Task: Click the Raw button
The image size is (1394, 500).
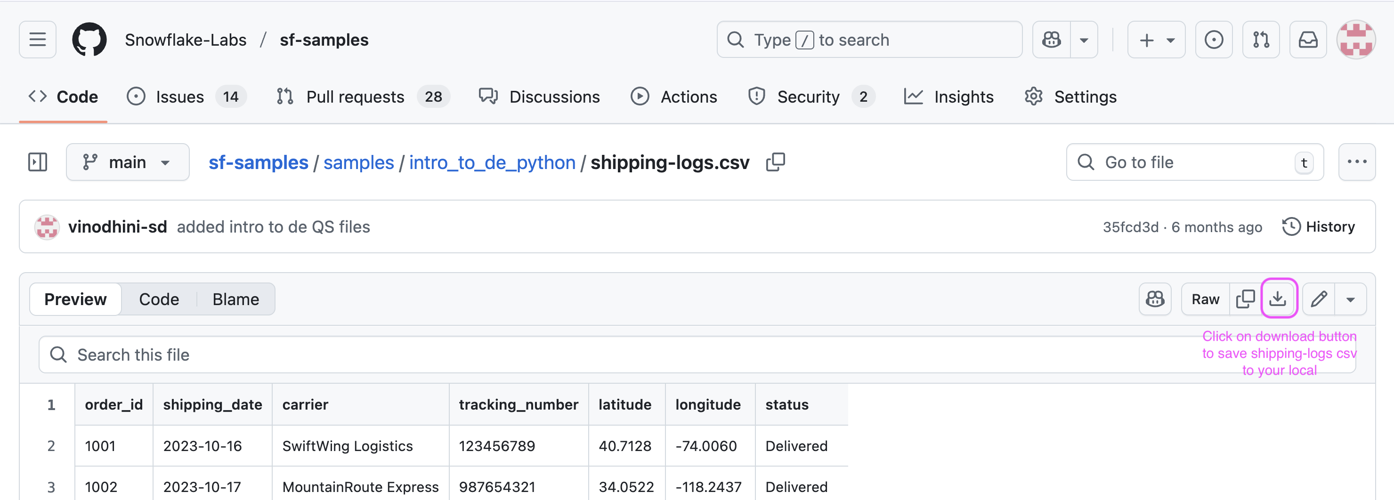Action: tap(1205, 299)
